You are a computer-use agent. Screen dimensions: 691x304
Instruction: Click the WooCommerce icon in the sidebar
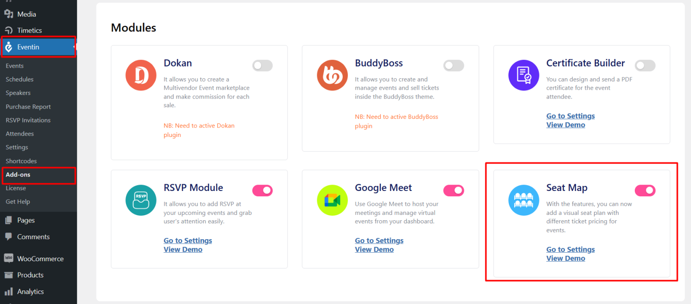[9, 258]
